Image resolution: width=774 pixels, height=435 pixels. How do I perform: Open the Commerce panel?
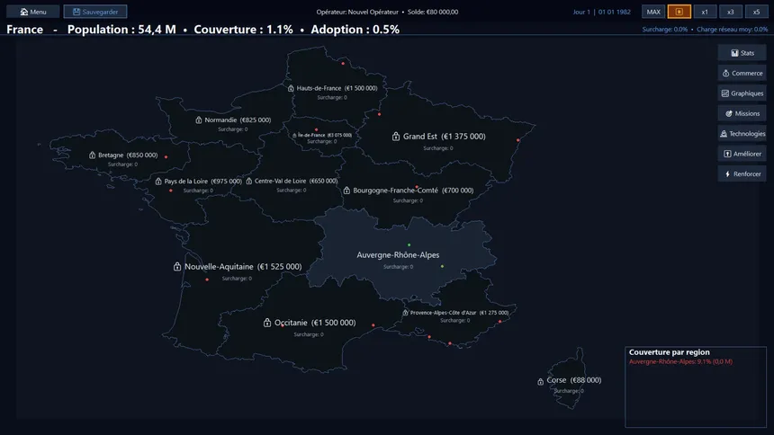(x=742, y=73)
